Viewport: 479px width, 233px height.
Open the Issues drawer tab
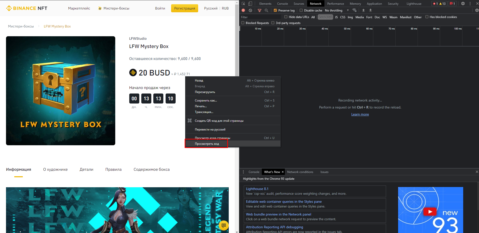(x=324, y=172)
